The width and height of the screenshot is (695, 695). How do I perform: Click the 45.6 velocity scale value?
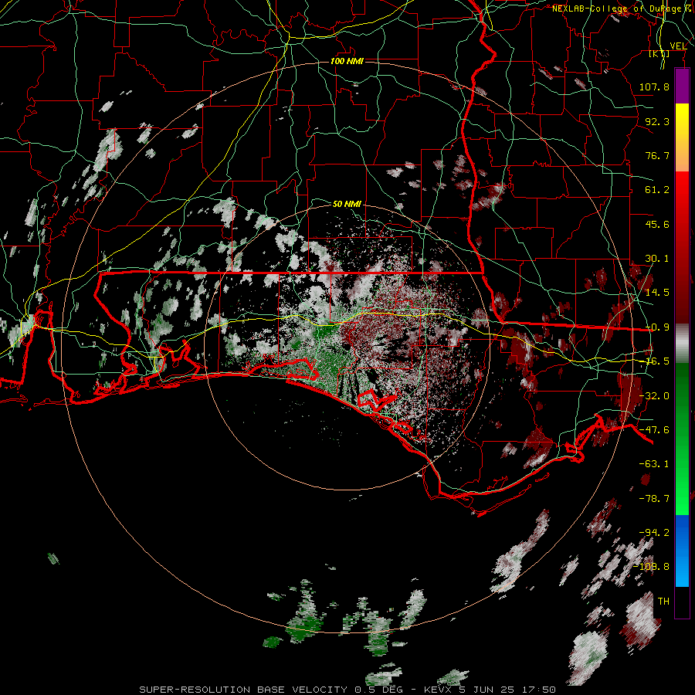tap(657, 224)
